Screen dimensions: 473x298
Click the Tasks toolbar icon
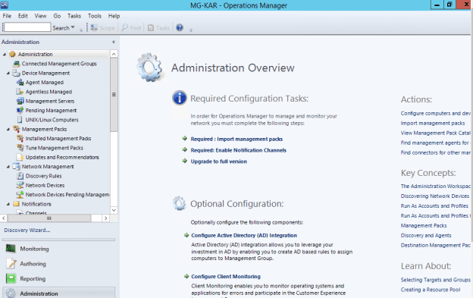151,28
